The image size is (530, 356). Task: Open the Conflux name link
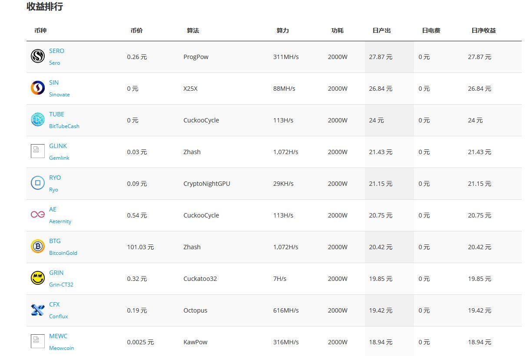coord(58,316)
